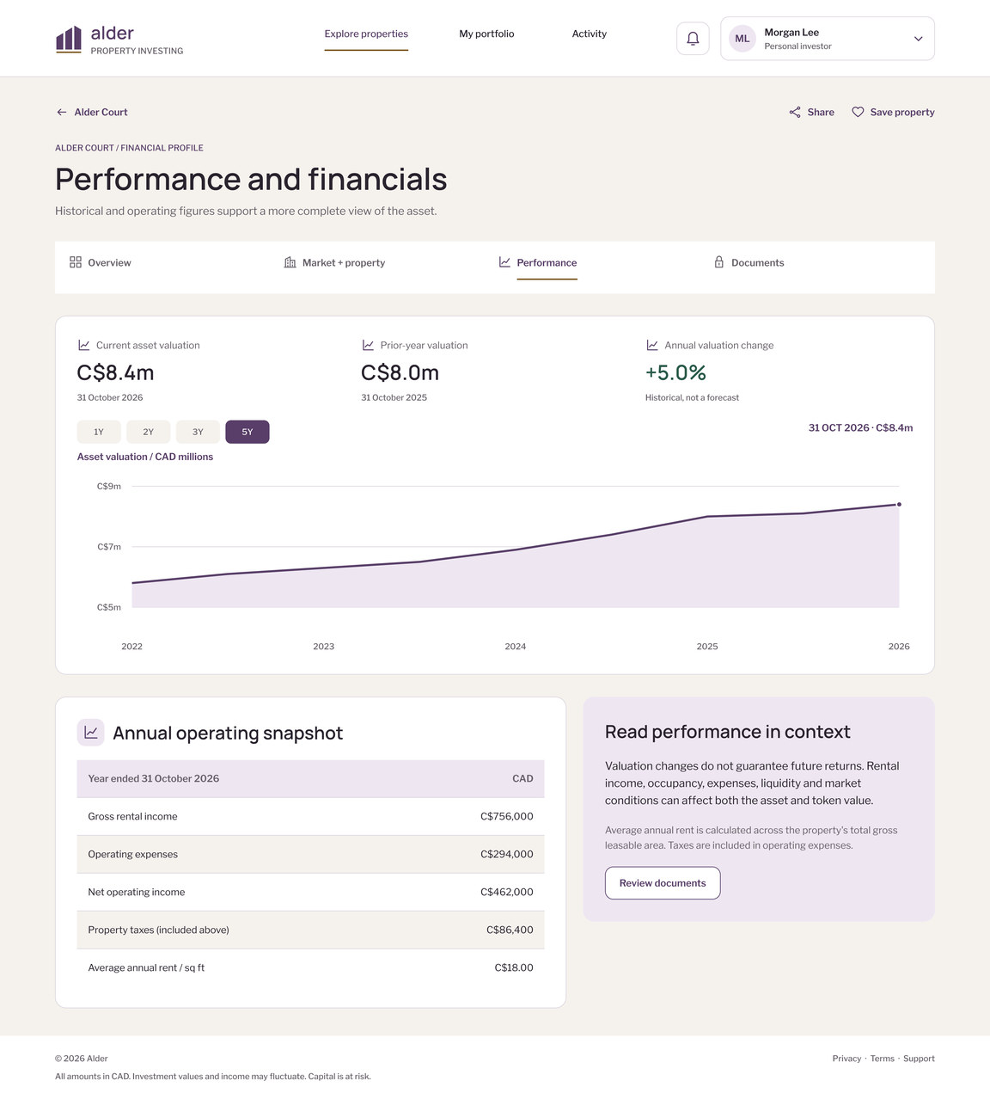Click chart icon beside Current asset valuation
This screenshot has height=1099, width=990.
pyautogui.click(x=83, y=345)
